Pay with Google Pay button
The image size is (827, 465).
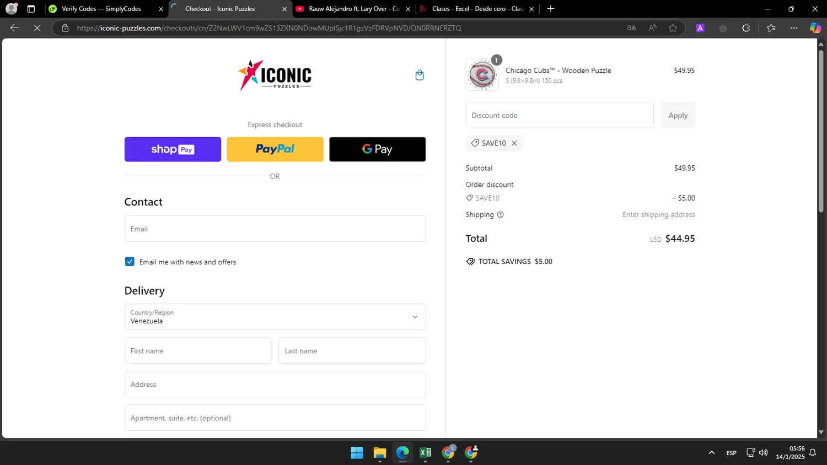pos(377,149)
